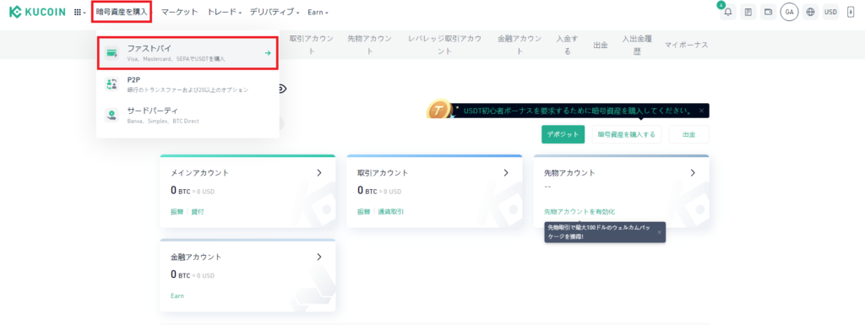Toggle the balance visibility eye icon
Screen dimensions: 865x325
[x=281, y=89]
